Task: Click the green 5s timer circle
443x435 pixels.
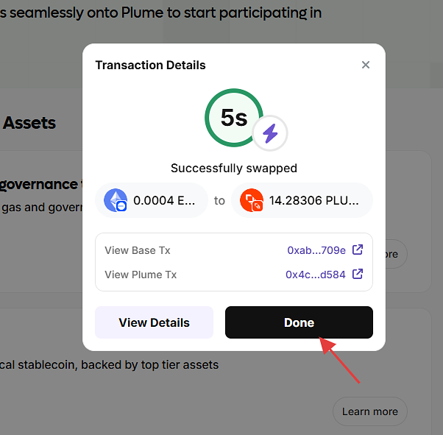Action: 233,118
